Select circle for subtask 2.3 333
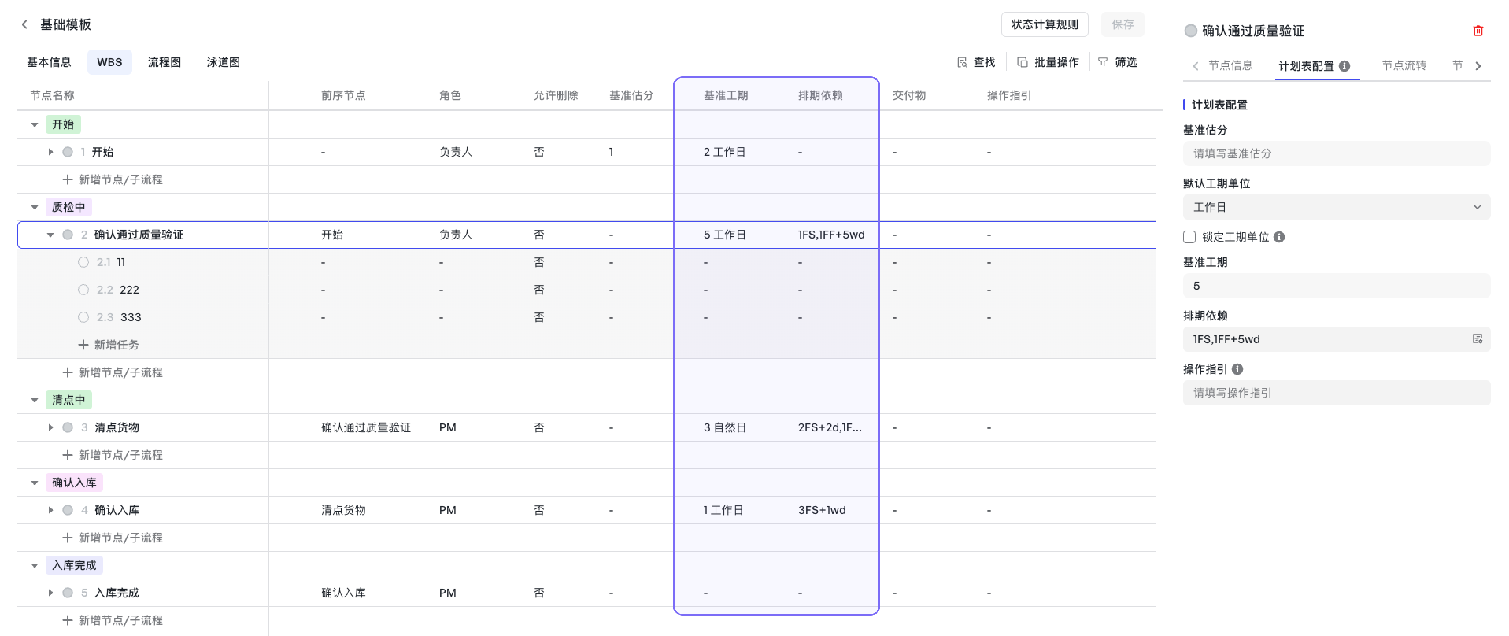Image resolution: width=1509 pixels, height=636 pixels. pyautogui.click(x=83, y=318)
